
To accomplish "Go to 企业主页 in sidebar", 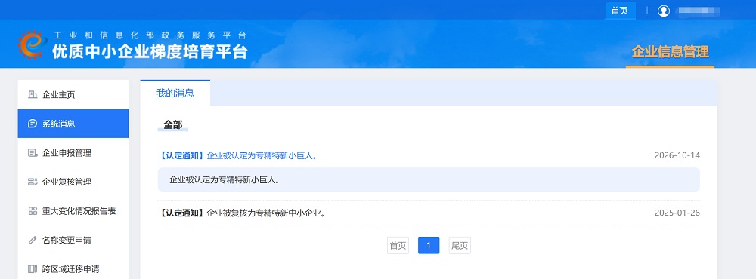I will click(73, 95).
